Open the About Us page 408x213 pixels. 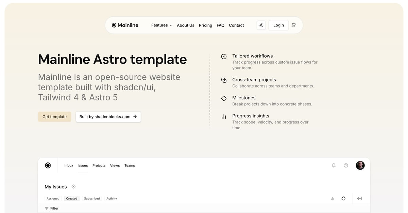[x=186, y=25]
